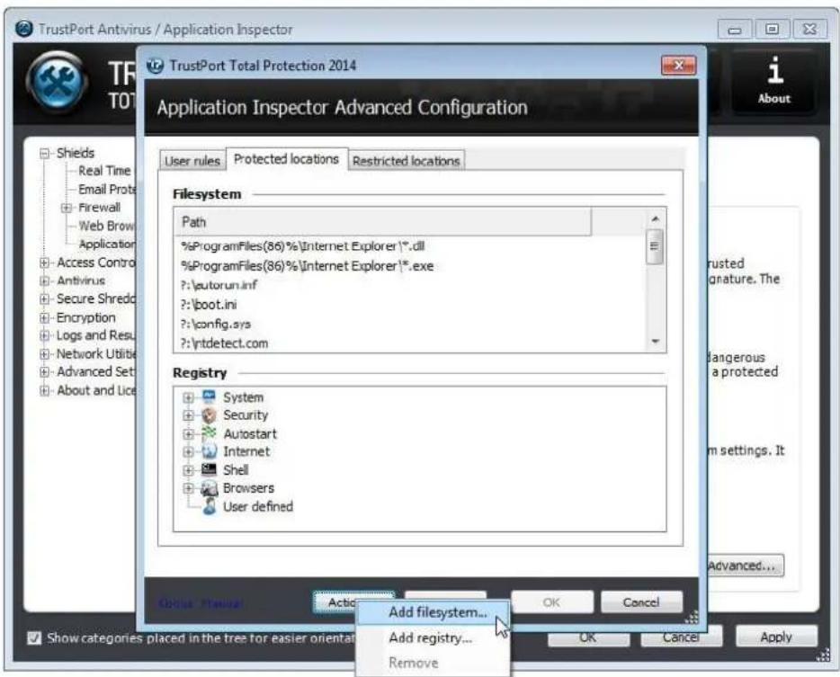
Task: Click the System registry category icon
Action: click(x=209, y=396)
